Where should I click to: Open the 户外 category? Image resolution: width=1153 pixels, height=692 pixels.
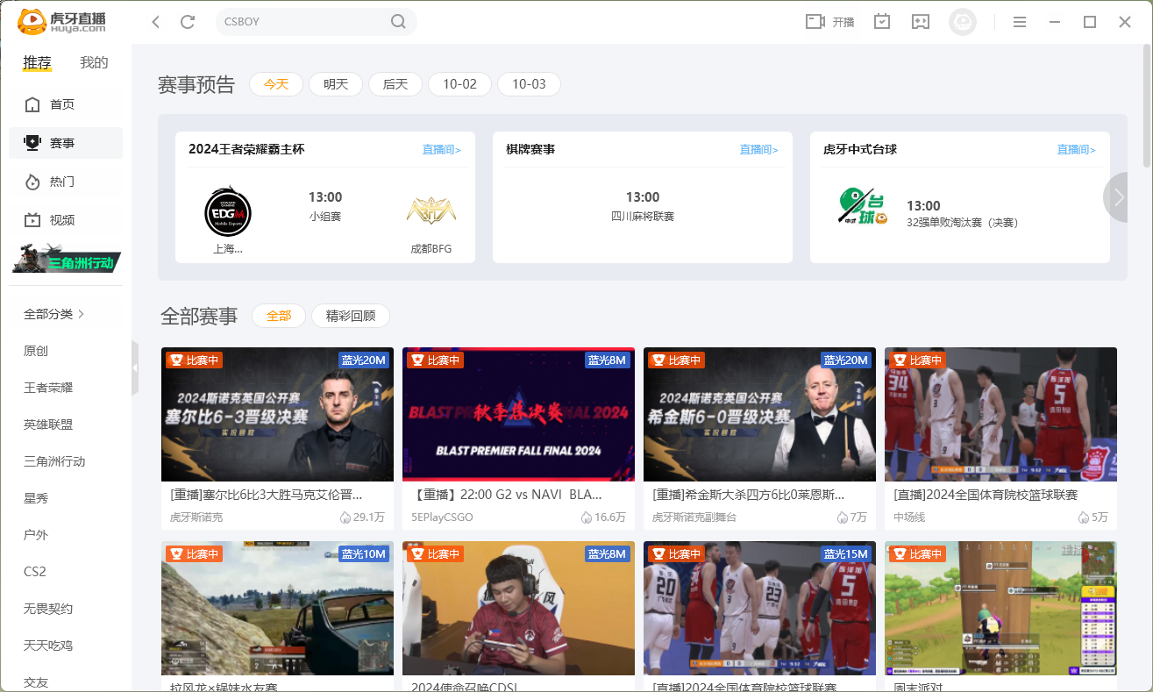36,535
